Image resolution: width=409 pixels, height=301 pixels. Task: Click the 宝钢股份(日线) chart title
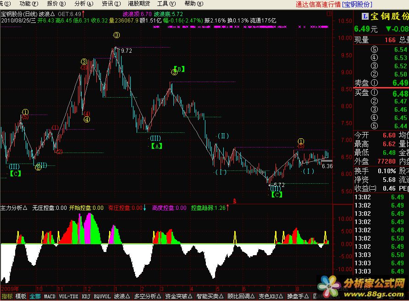pyautogui.click(x=19, y=14)
